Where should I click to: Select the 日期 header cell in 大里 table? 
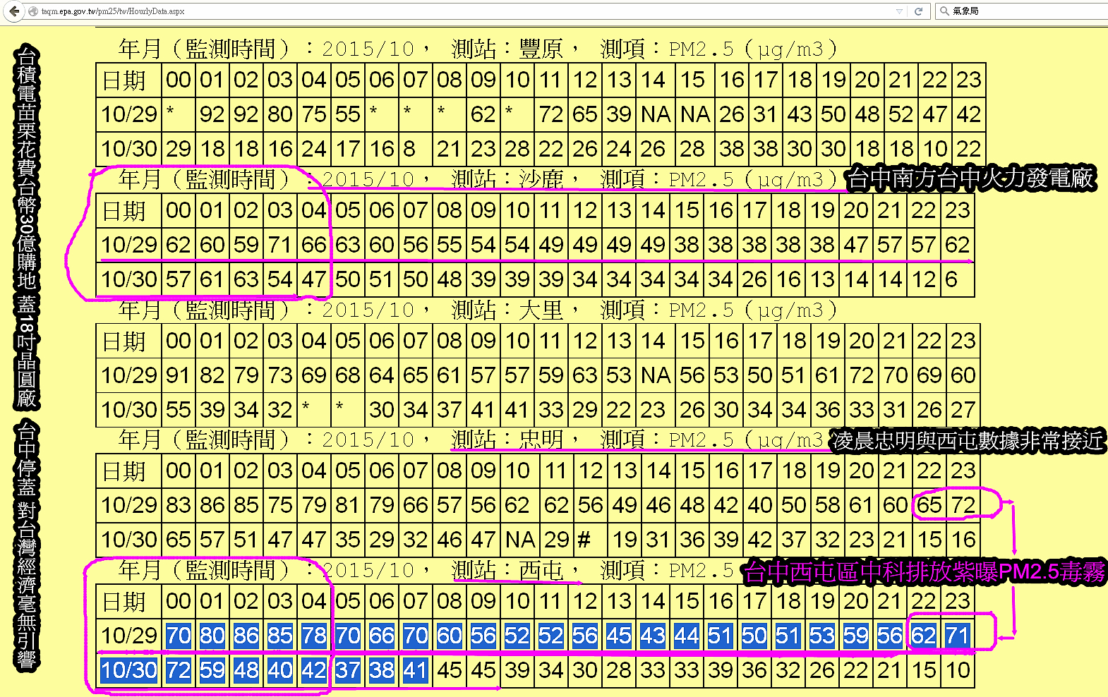pos(128,341)
